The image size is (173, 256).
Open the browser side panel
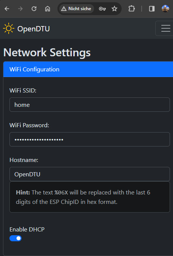152,9
